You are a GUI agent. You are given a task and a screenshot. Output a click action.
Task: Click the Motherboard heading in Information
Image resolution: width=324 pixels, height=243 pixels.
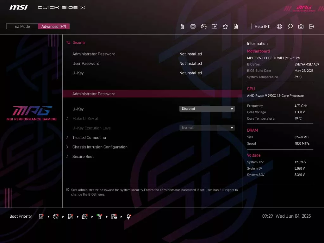pos(258,51)
